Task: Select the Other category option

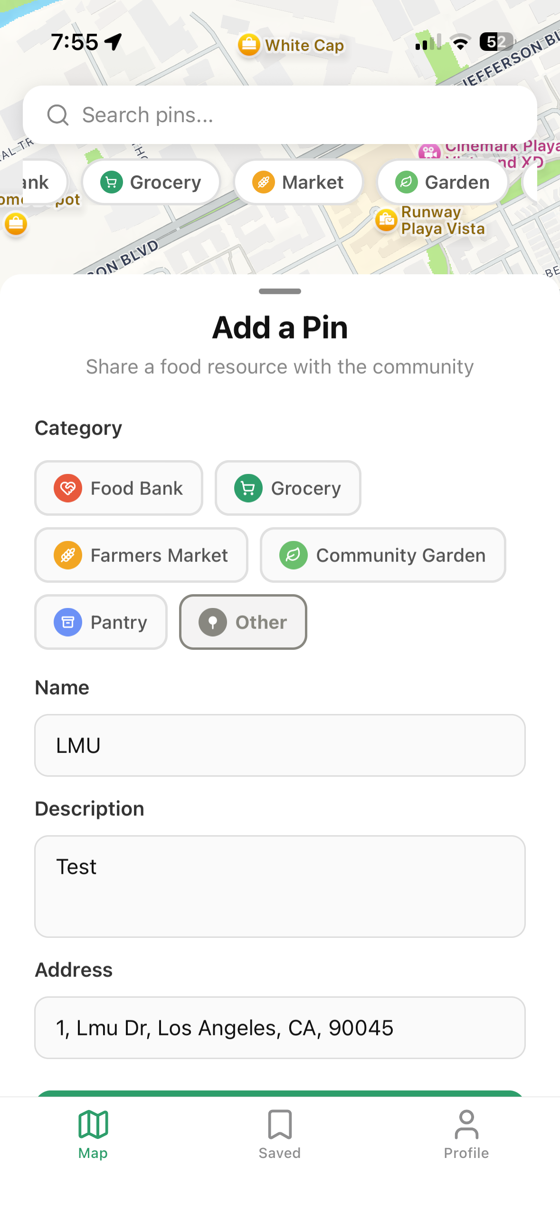Action: [x=243, y=622]
